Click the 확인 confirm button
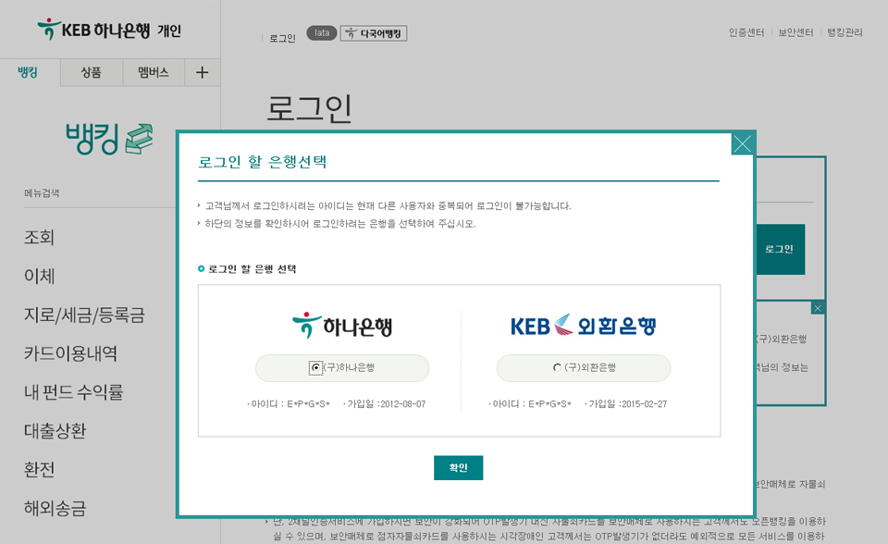Image resolution: width=888 pixels, height=544 pixels. (458, 467)
